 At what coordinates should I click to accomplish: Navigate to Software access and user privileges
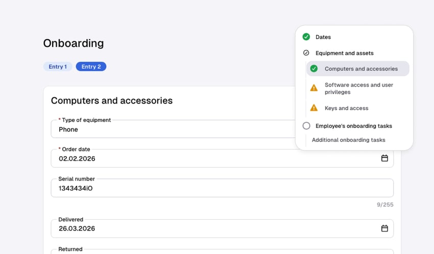point(358,88)
